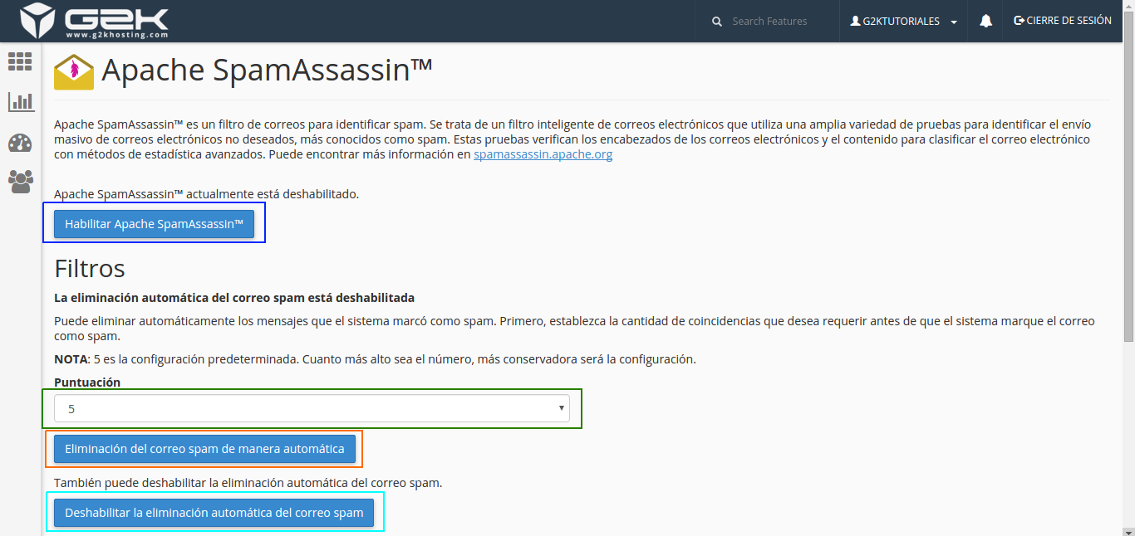Click the 'También puede deshabilitar' sentence
This screenshot has height=536, width=1135.
[x=248, y=483]
